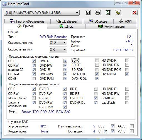Toggle DVD-ROM read checkbox
142x140 pixels.
pyautogui.click(x=127, y=74)
